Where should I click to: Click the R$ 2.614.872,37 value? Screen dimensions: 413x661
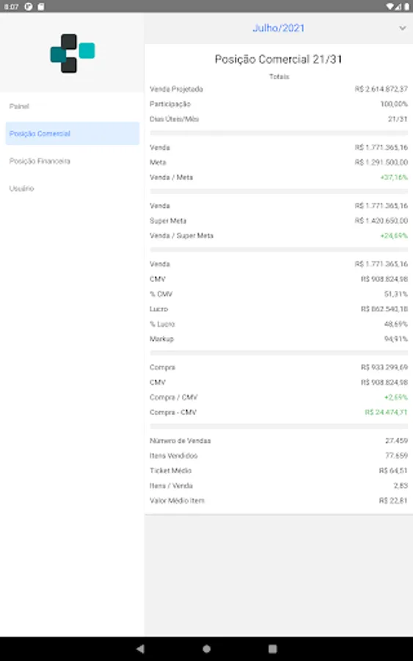click(x=381, y=89)
